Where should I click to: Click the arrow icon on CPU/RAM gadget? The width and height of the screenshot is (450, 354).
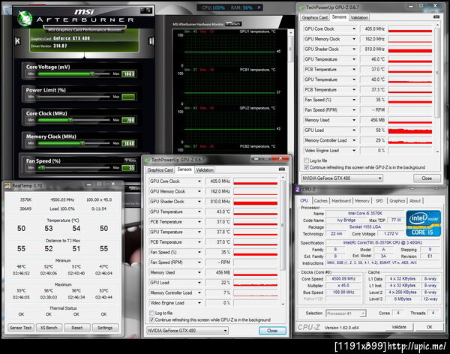pos(259,7)
